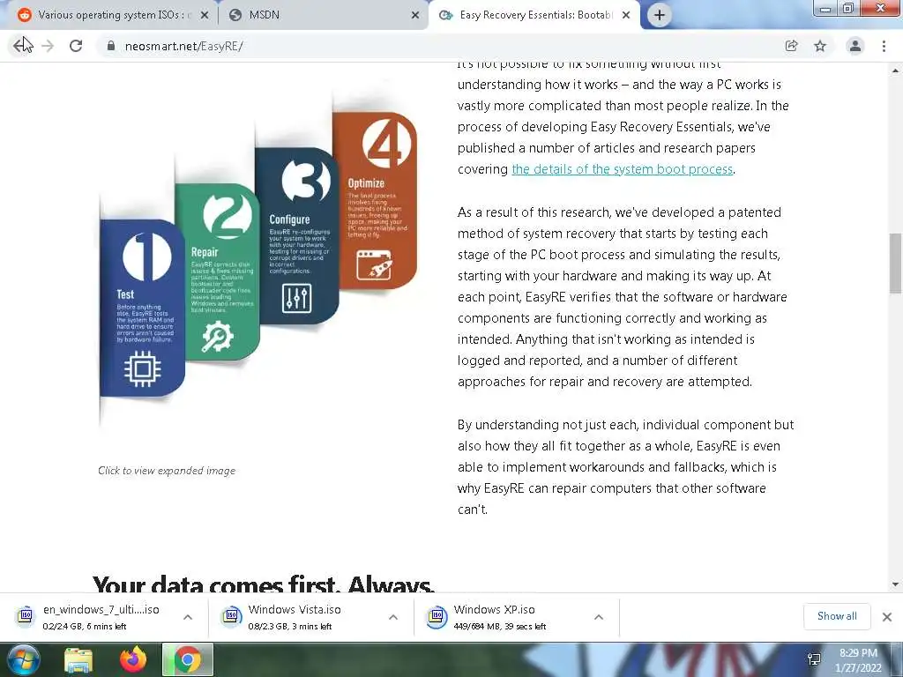Screen dimensions: 903x677
Task: Click the 'Your data comes first. Always.' heading
Action: [263, 584]
